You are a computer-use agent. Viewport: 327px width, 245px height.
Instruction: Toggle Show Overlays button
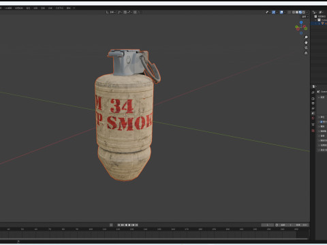[281, 12]
